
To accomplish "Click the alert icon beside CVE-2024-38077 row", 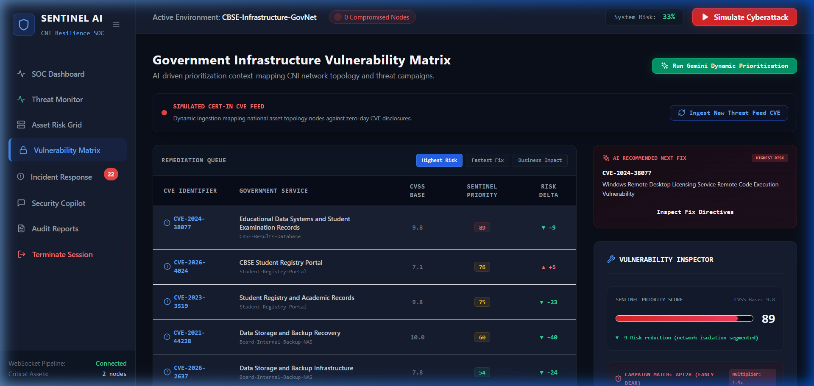I will coord(167,223).
